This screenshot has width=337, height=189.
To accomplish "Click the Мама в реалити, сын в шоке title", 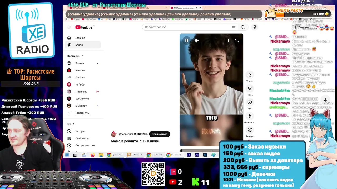I will 135,141.
